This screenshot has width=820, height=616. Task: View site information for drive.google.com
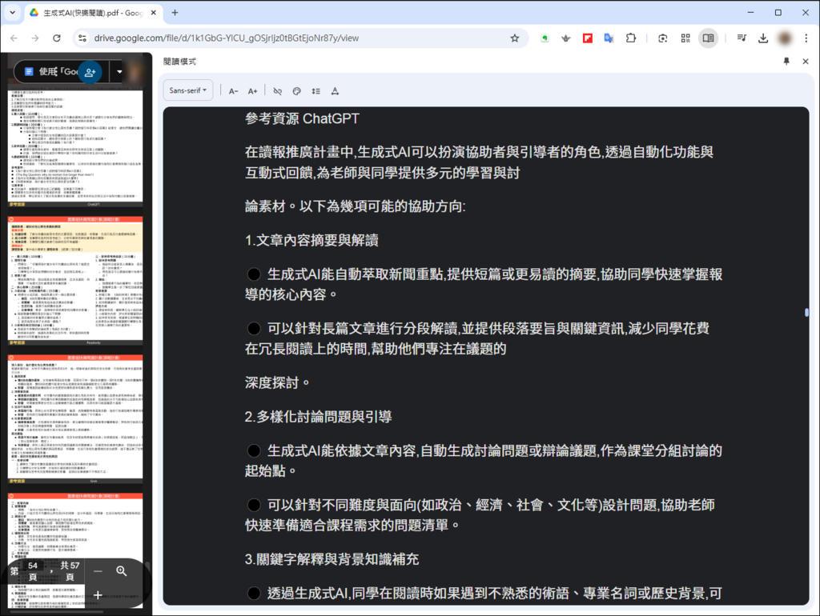[82, 38]
